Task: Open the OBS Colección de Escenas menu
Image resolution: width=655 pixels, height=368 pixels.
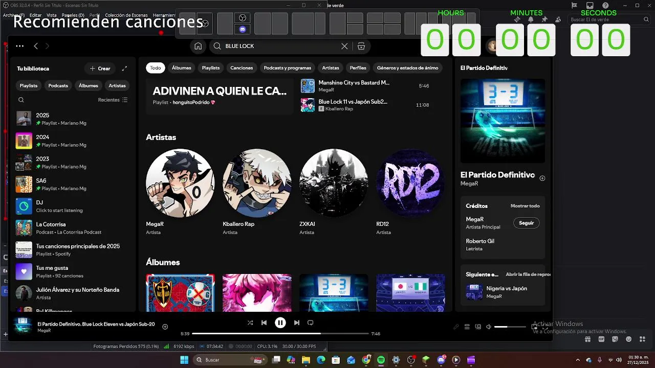Action: pyautogui.click(x=126, y=15)
